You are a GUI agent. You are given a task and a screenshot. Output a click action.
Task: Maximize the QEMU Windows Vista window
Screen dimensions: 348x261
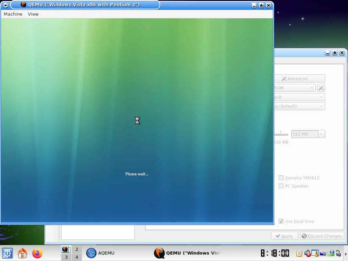click(261, 5)
